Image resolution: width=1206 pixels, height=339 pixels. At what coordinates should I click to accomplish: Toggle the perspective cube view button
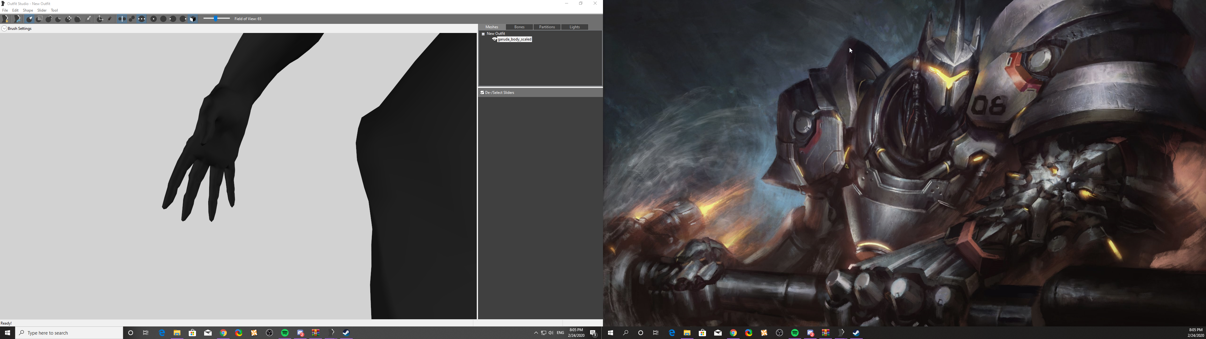tap(193, 19)
